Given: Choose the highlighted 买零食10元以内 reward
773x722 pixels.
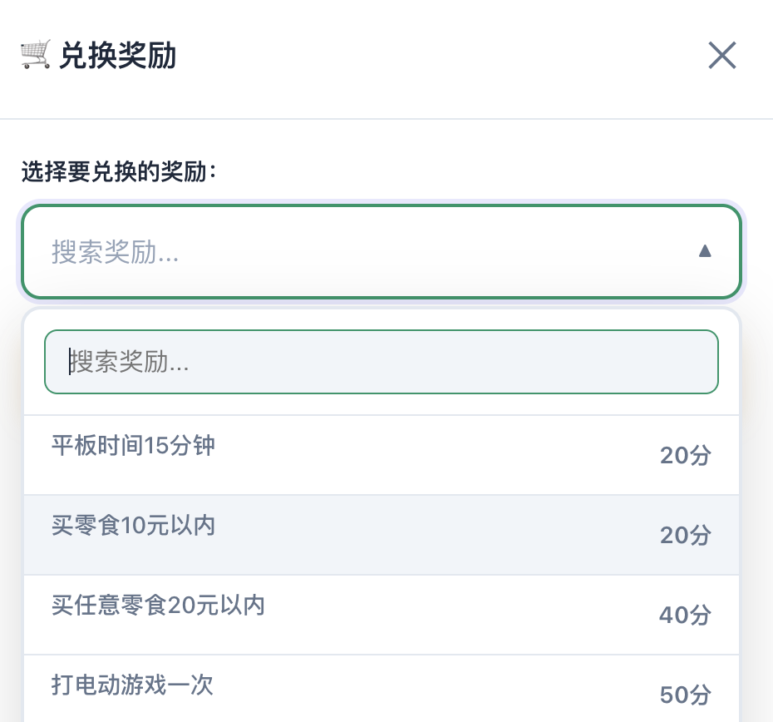Looking at the screenshot, I should (x=134, y=526).
